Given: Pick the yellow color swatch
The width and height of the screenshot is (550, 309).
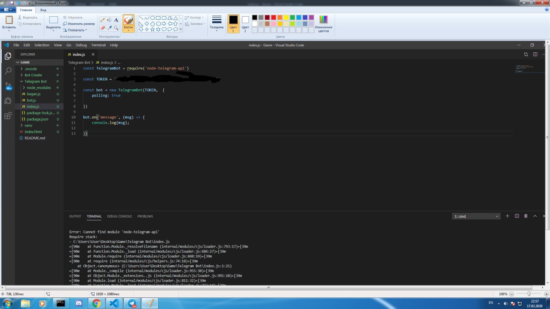Looking at the screenshot, I should [x=286, y=18].
